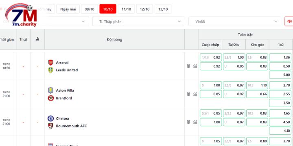Click the Bournemouth AFC club crest
The width and height of the screenshot is (293, 146).
coord(50,126)
